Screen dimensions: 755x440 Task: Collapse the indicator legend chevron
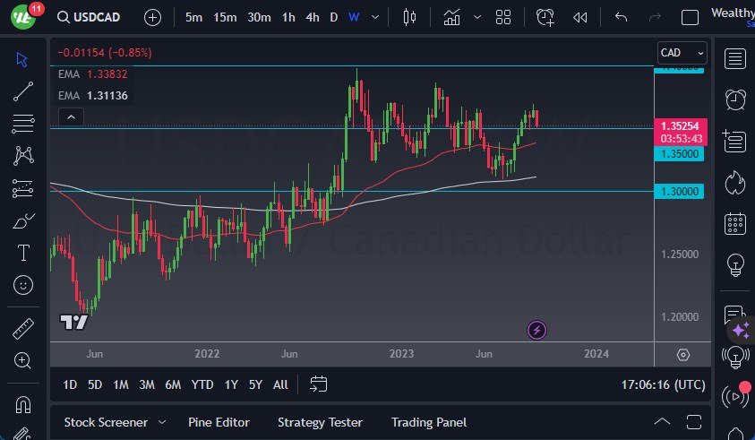pyautogui.click(x=70, y=116)
